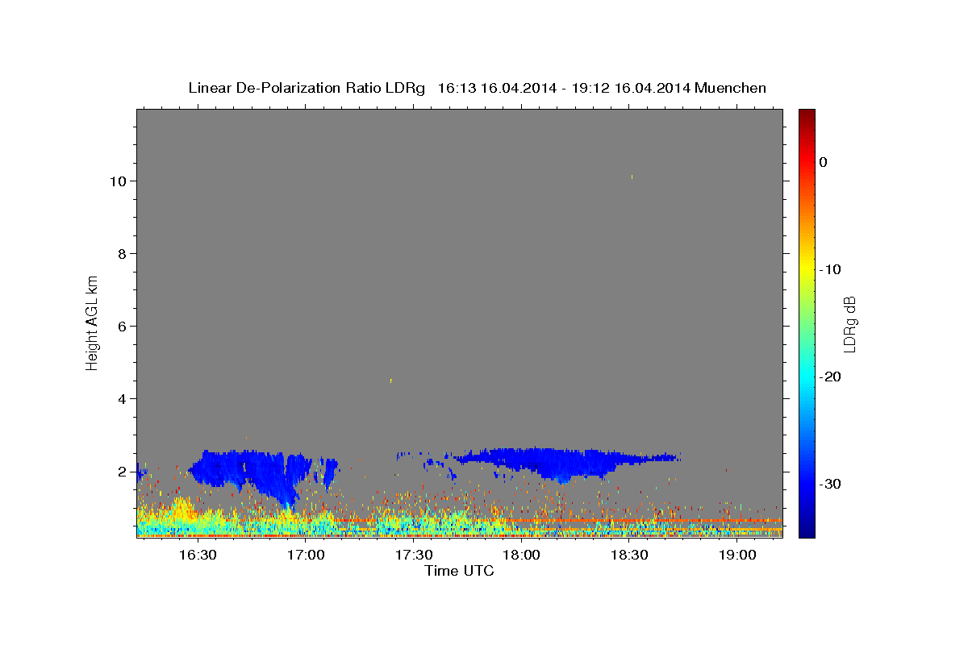Click the colorbar value -20
The image size is (968, 645).
[x=831, y=377]
